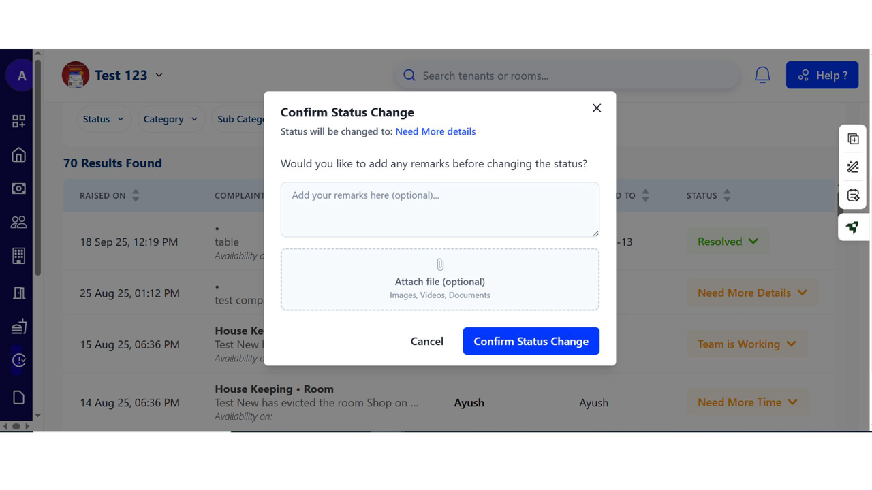Click the remarks text area
Viewport: 872px width, 490px height.
(x=440, y=210)
